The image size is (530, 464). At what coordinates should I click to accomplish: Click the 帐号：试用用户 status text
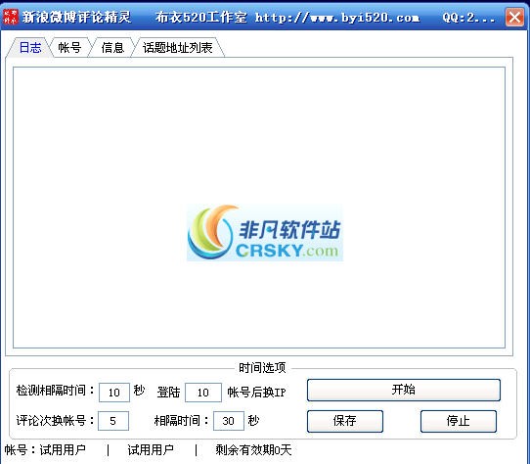[x=45, y=449]
